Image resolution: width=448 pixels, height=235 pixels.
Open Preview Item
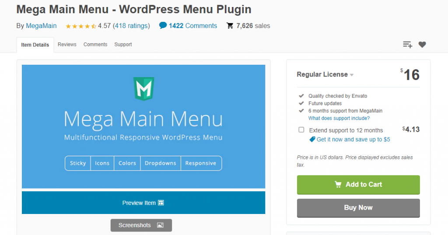143,203
